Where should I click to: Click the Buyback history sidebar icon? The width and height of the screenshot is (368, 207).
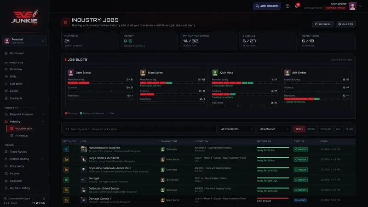point(6,188)
